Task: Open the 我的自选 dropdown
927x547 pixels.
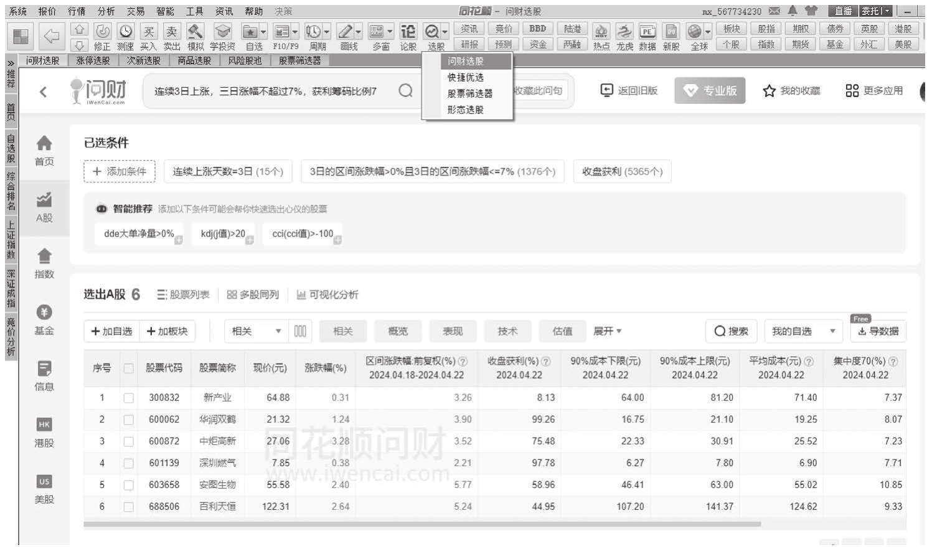Action: (803, 331)
